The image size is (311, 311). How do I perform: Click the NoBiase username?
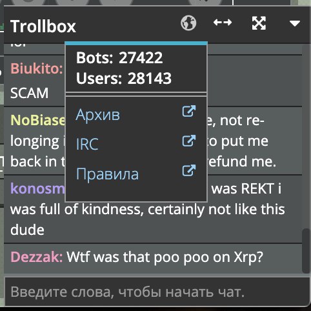[37, 120]
